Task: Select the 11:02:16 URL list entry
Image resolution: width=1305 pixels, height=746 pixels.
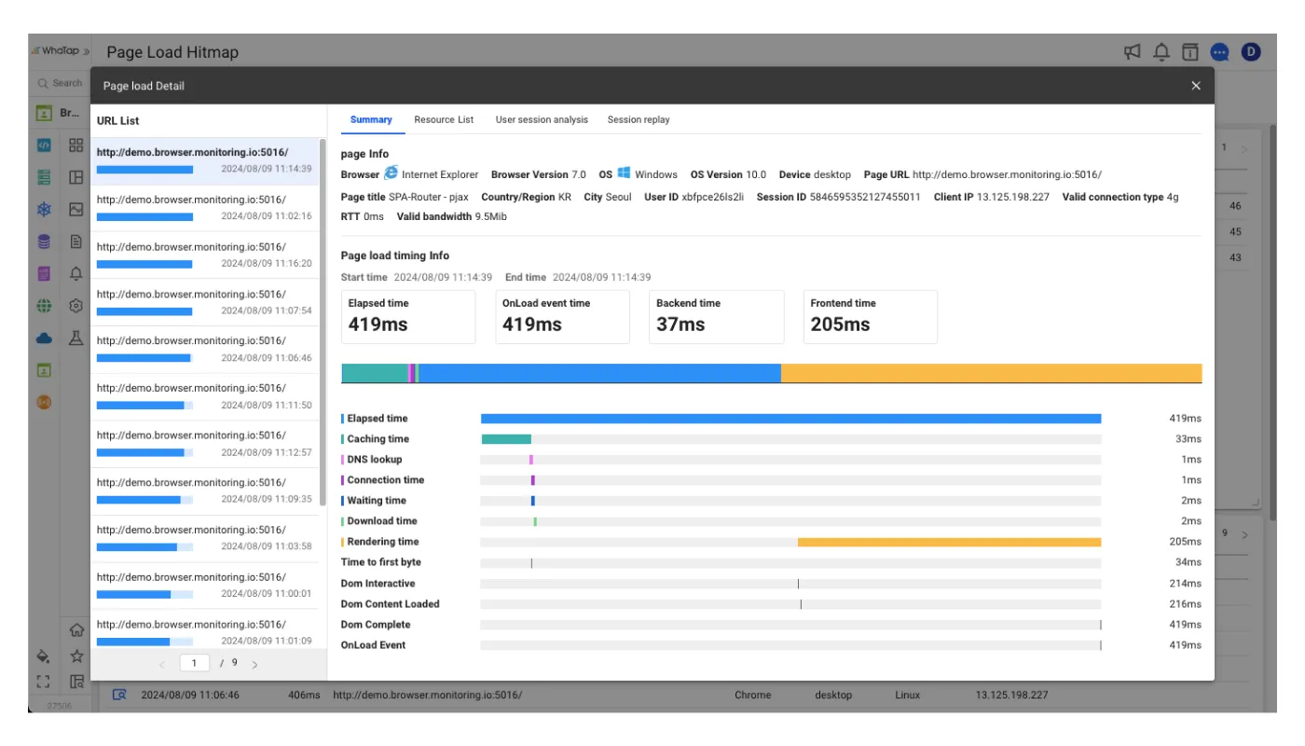Action: click(x=204, y=207)
